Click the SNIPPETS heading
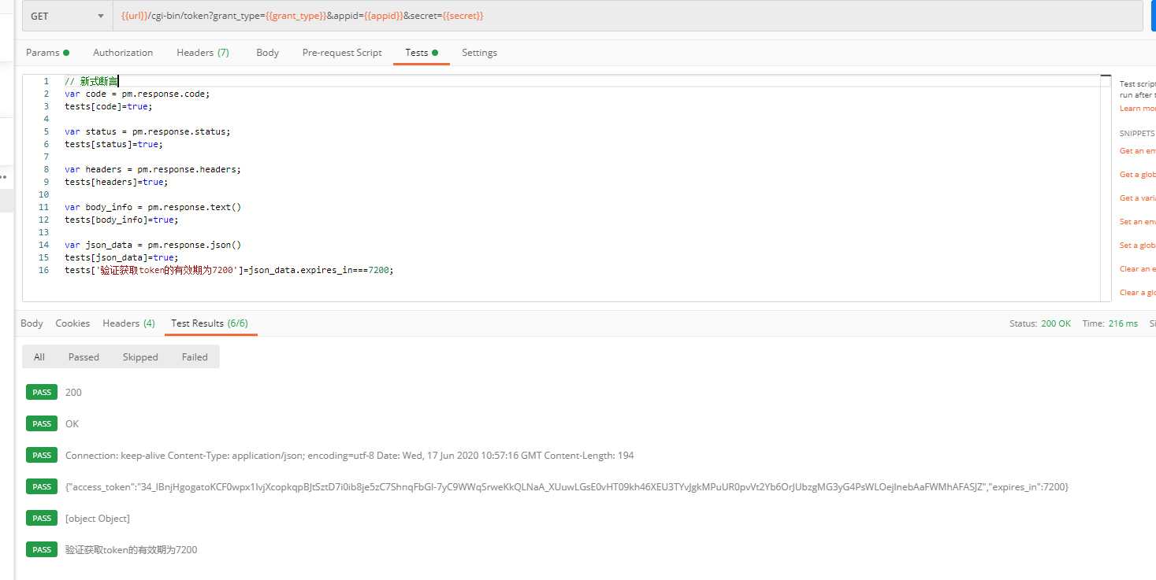 tap(1137, 134)
